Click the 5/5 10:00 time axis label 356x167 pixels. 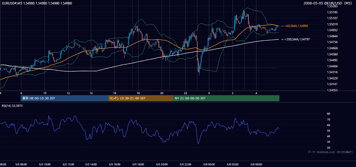click(45, 164)
